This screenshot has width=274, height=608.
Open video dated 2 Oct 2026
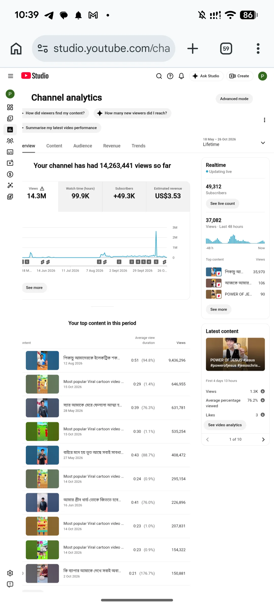(106, 574)
